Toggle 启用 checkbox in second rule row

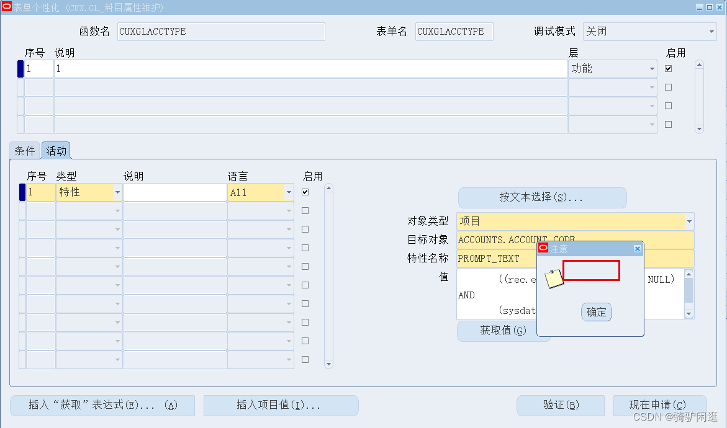pos(668,87)
